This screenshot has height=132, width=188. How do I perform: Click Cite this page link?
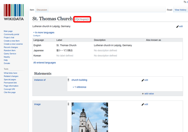click(x=10, y=92)
